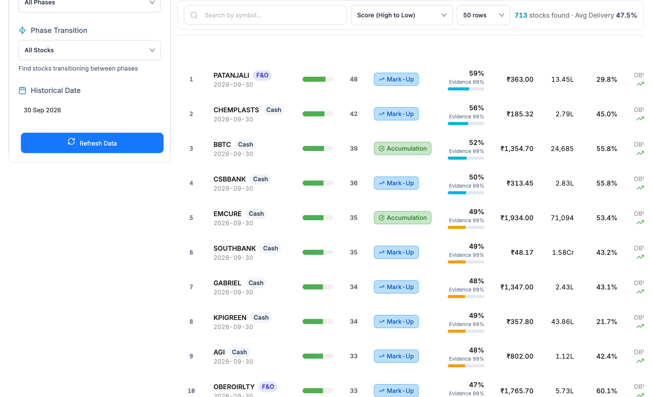Click the Refresh Data button
Image resolution: width=652 pixels, height=397 pixels.
point(92,143)
